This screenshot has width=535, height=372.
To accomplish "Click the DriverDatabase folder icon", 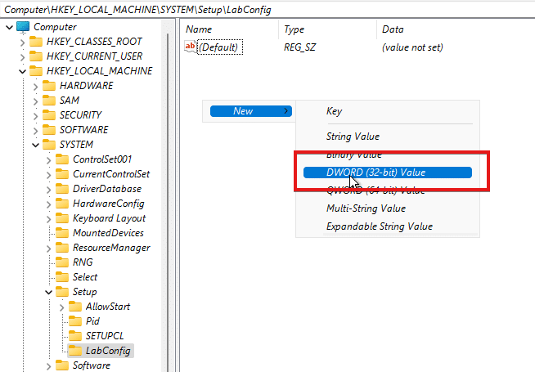I will [61, 189].
